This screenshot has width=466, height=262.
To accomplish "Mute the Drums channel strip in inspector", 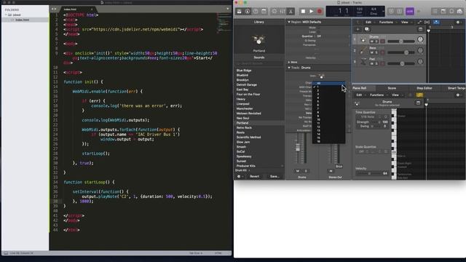I will pyautogui.click(x=298, y=171).
